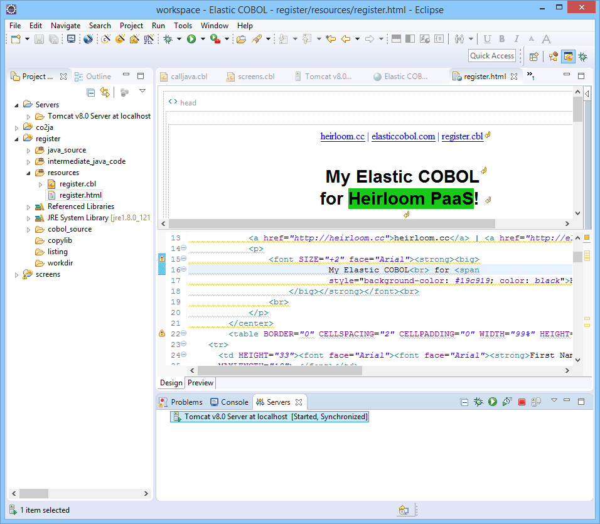600x524 pixels.
Task: Click Collapse All in Project Explorer
Action: (x=90, y=92)
